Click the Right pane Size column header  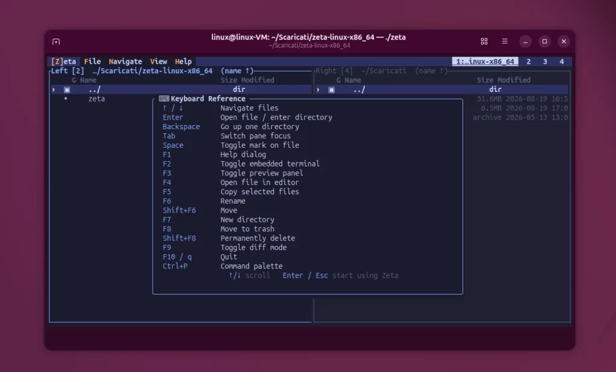point(485,81)
